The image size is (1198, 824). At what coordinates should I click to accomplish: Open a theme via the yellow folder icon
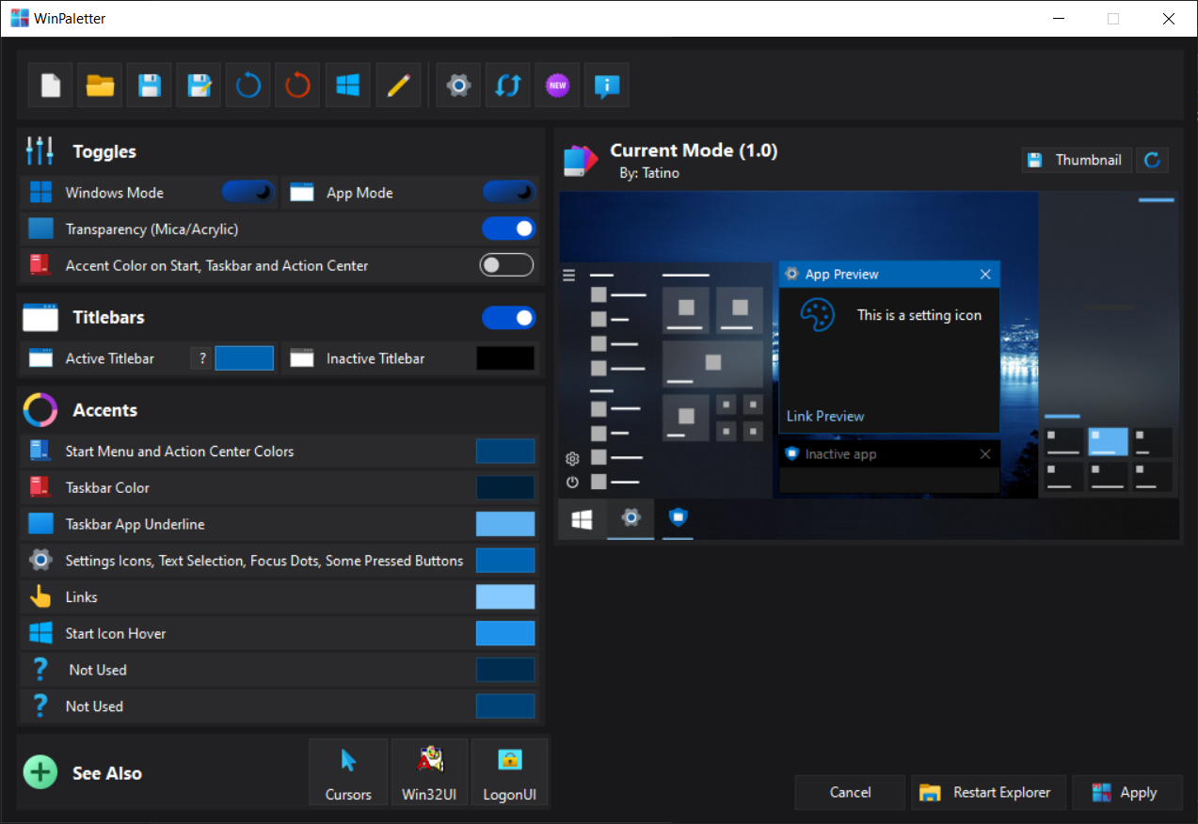[101, 86]
